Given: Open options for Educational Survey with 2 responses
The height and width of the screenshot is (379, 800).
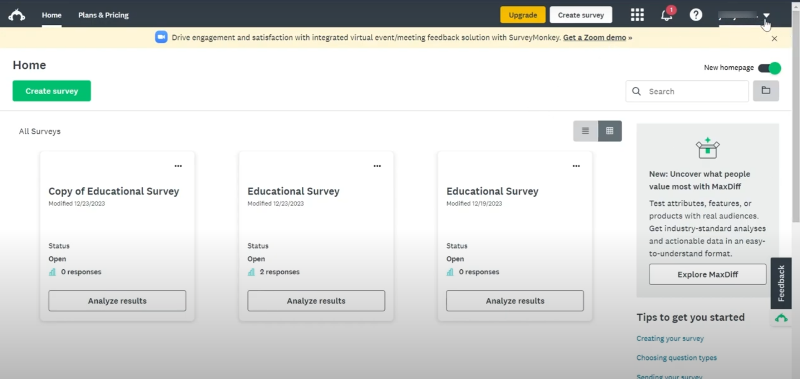Looking at the screenshot, I should (x=377, y=166).
